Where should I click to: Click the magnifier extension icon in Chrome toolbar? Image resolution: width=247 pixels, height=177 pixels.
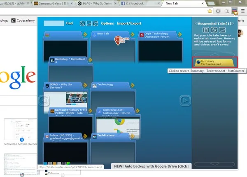(226, 11)
